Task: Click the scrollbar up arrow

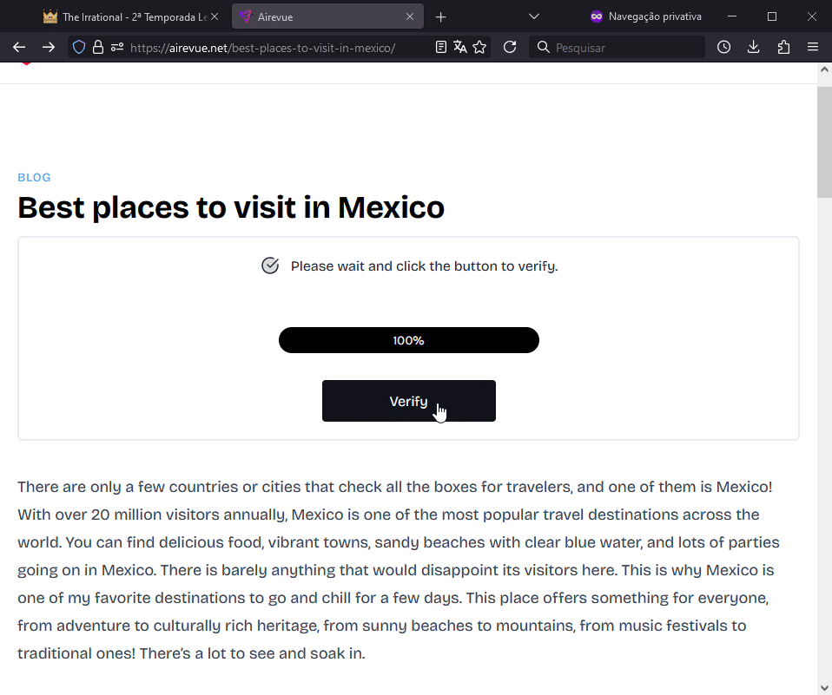Action: (824, 69)
